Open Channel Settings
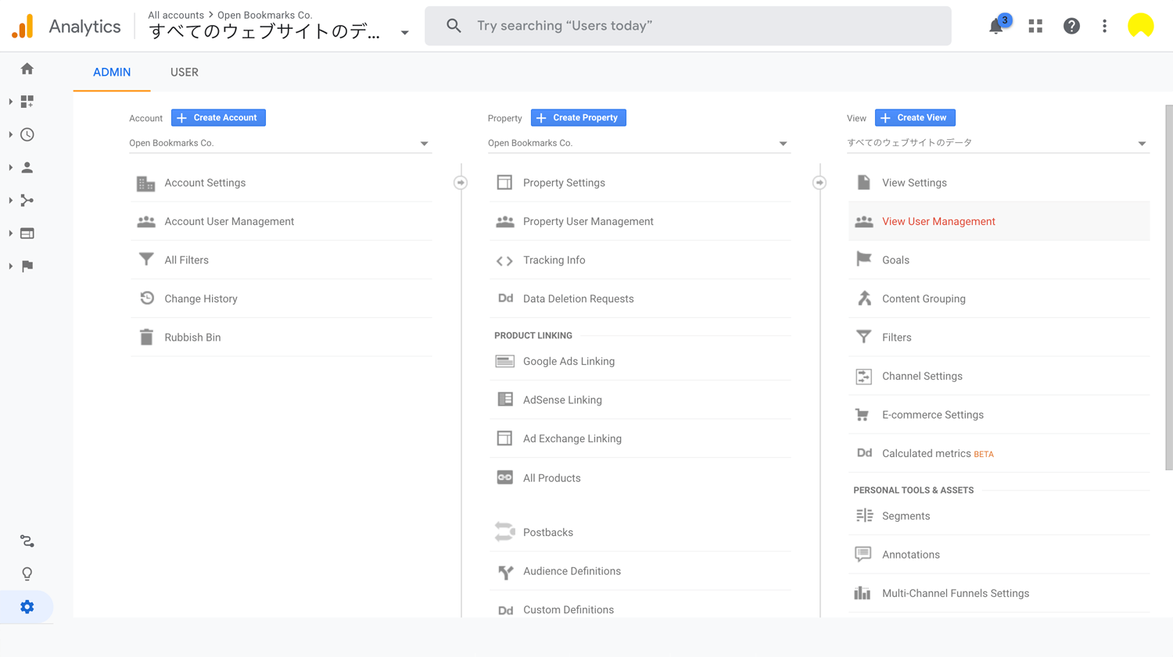This screenshot has width=1173, height=657. pyautogui.click(x=922, y=377)
